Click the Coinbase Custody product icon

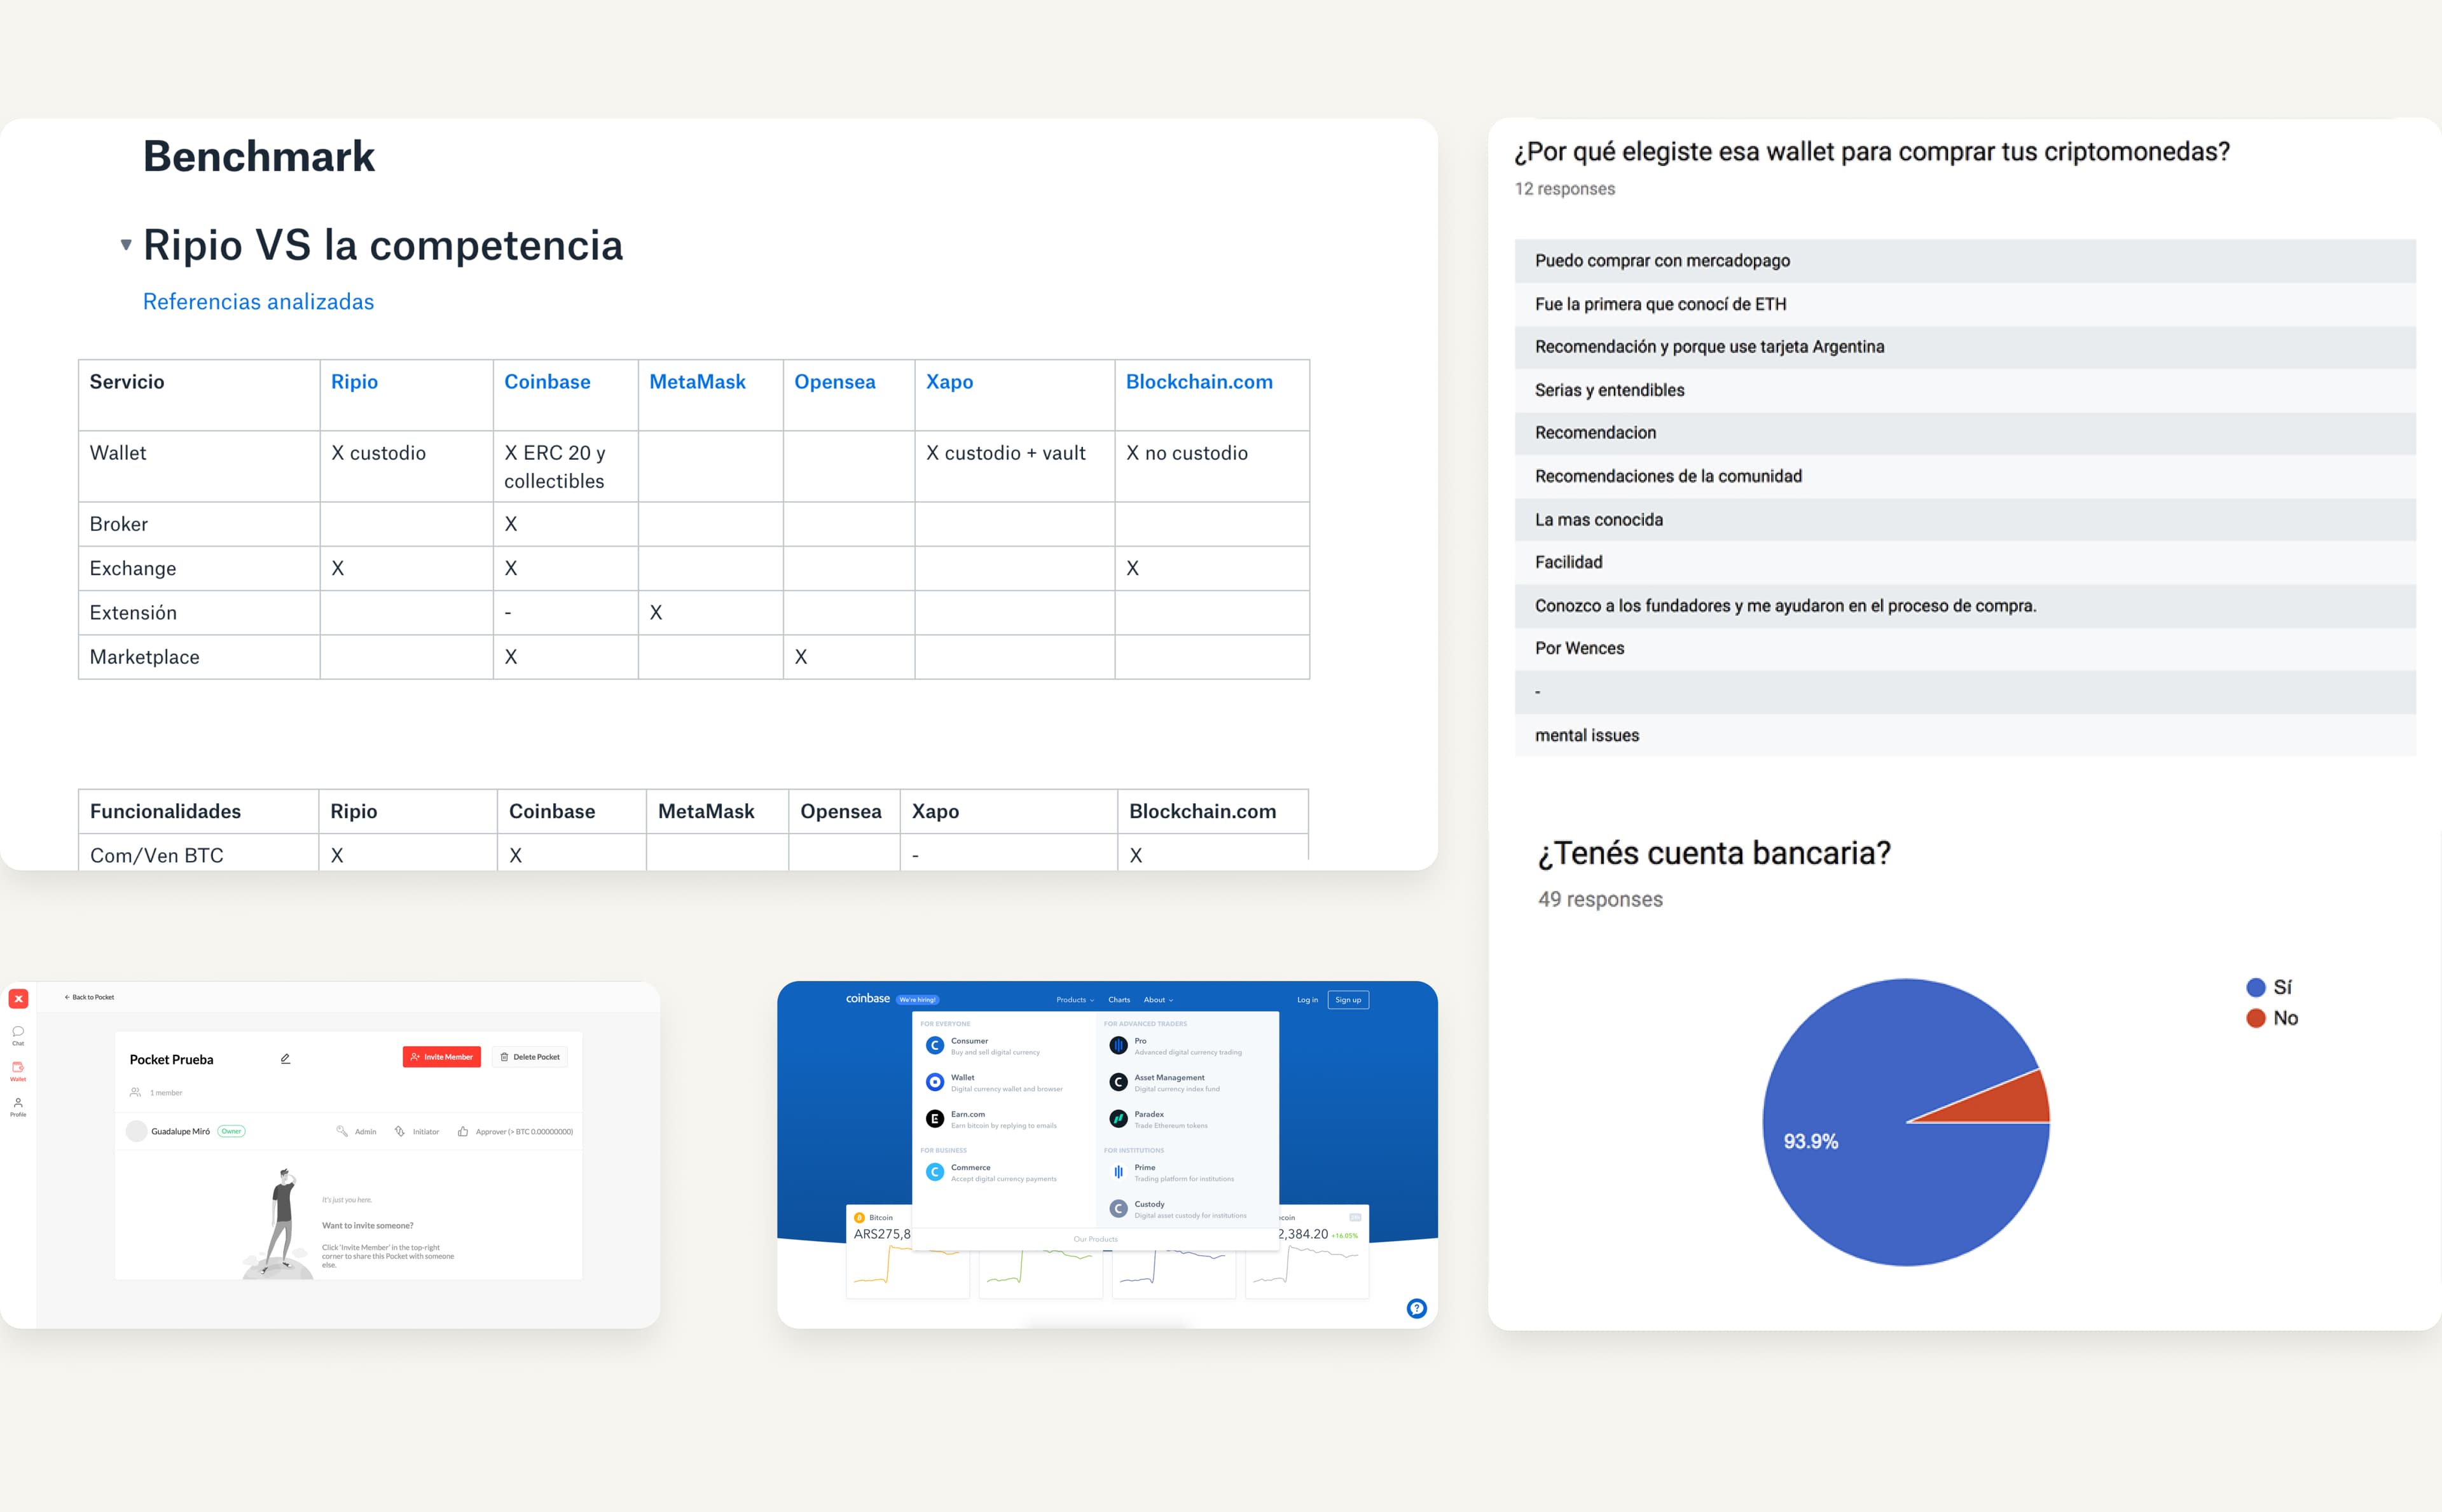coord(1118,1208)
